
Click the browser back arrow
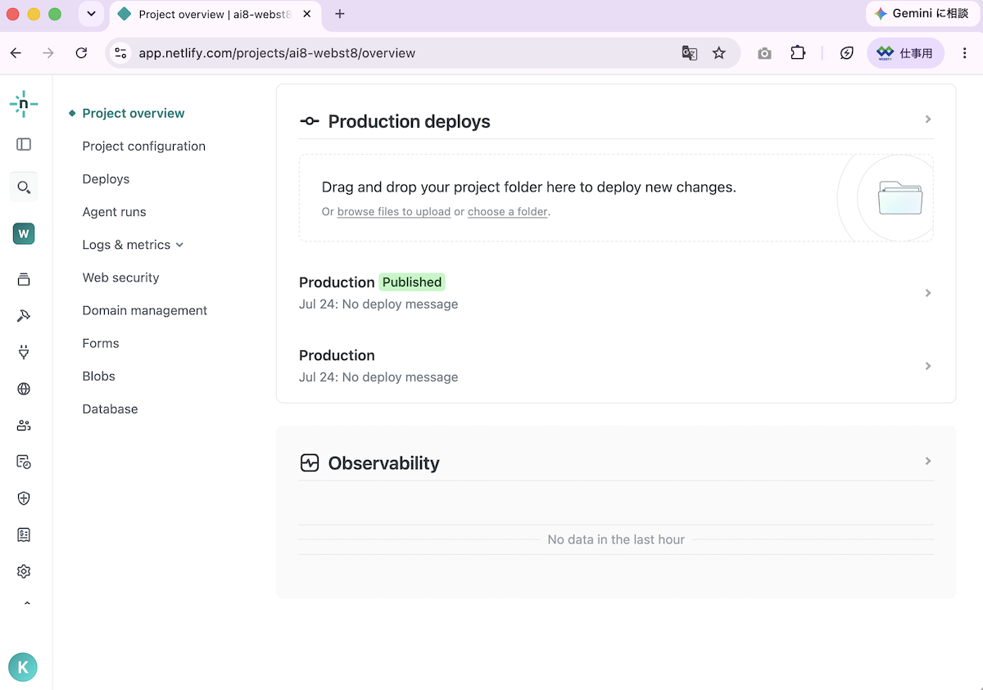(16, 53)
